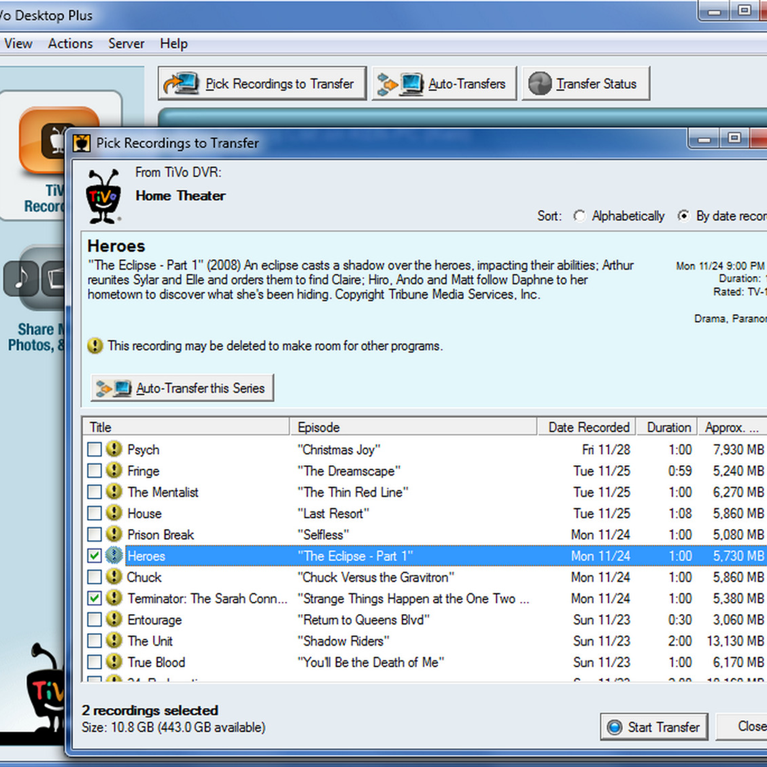Screen dimensions: 767x767
Task: Click the warning icon in True Blood row
Action: [x=114, y=662]
